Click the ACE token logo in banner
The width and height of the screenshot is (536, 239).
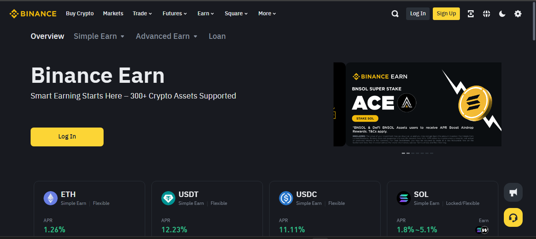click(x=407, y=103)
